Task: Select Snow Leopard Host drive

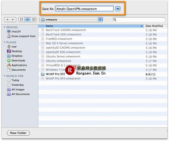Action: [21, 36]
